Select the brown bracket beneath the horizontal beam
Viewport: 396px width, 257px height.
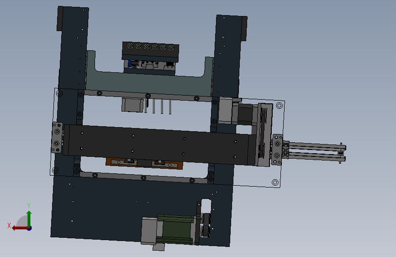pyautogui.click(x=144, y=163)
